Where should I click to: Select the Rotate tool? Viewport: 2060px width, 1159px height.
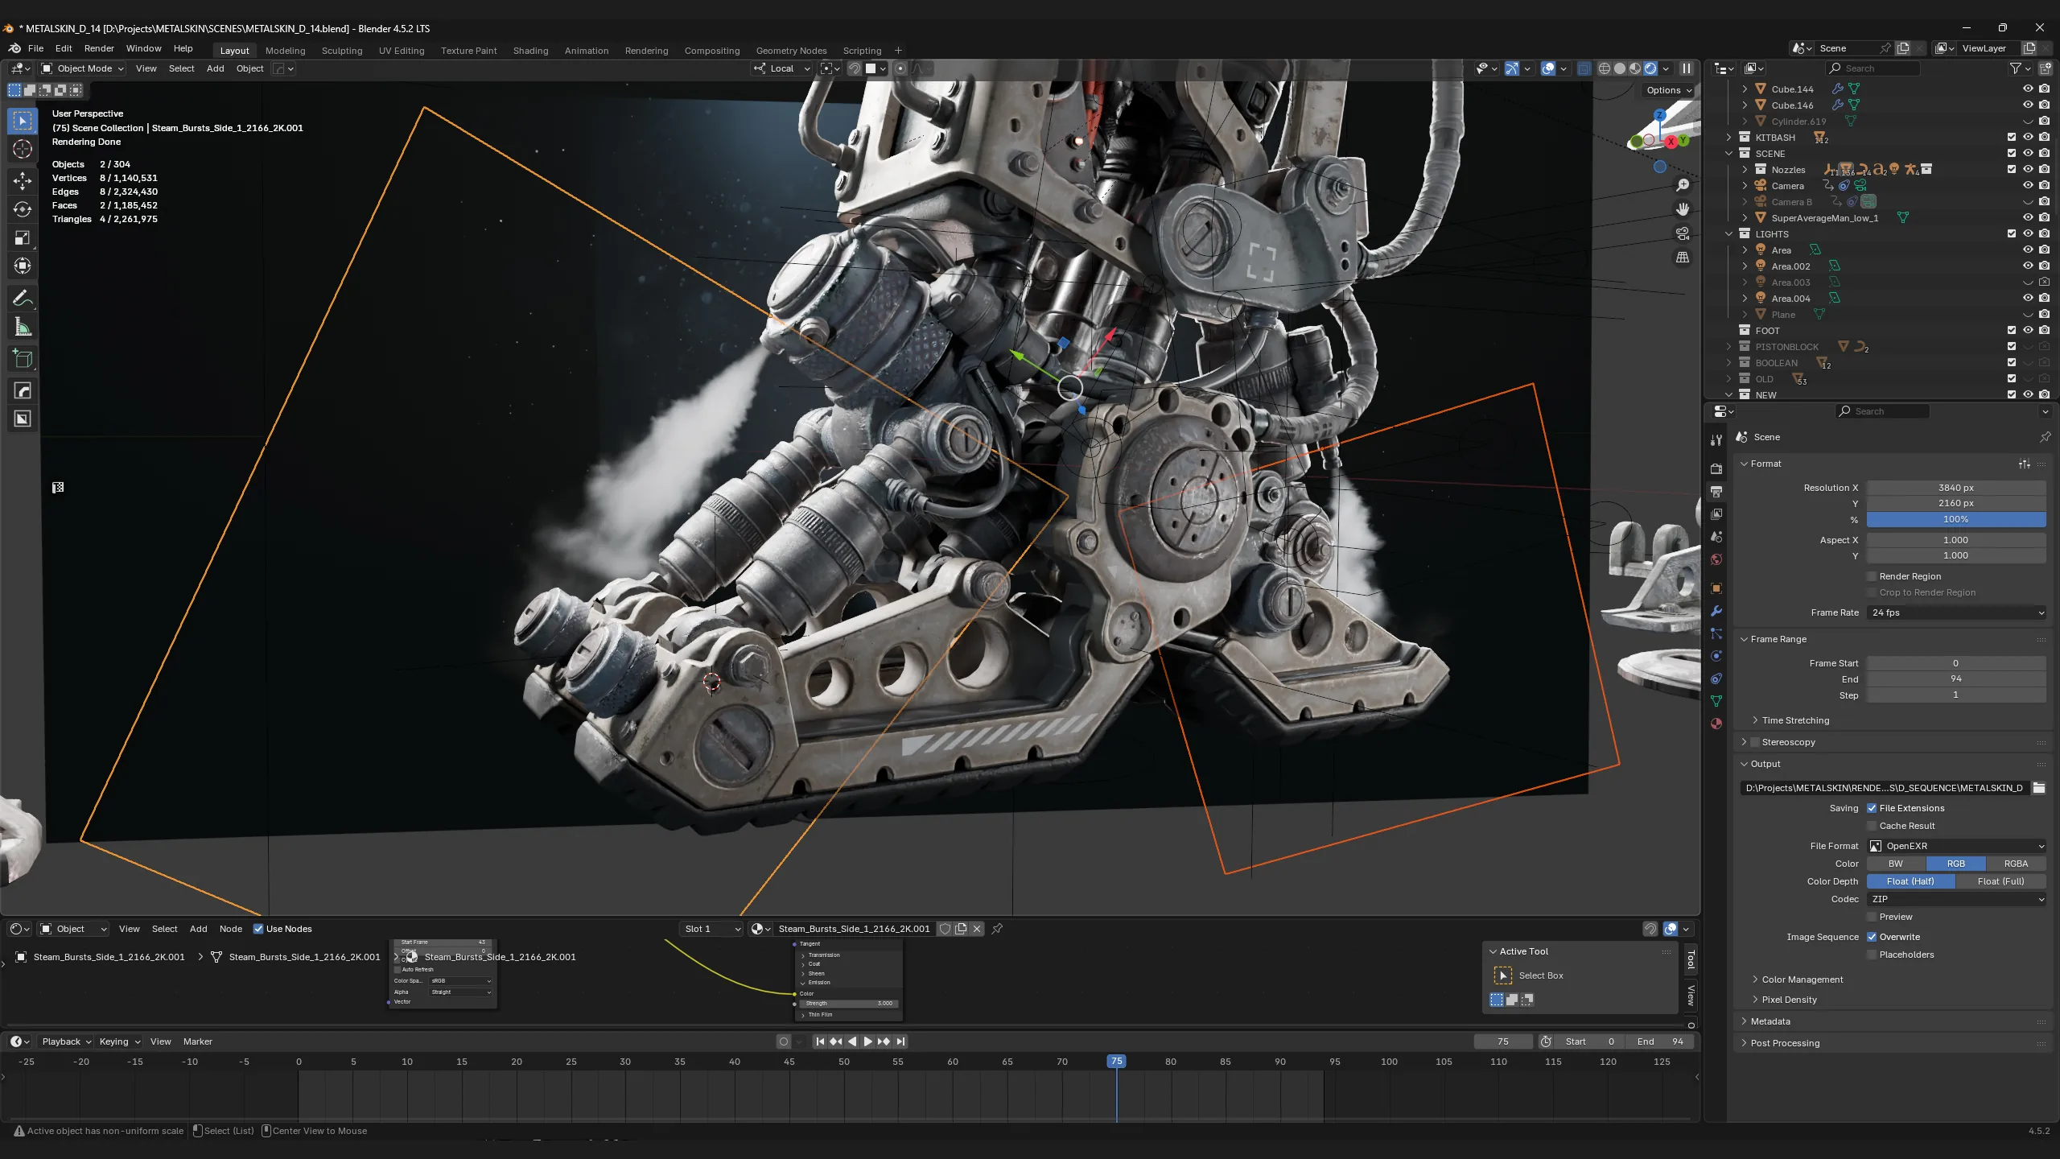[23, 209]
